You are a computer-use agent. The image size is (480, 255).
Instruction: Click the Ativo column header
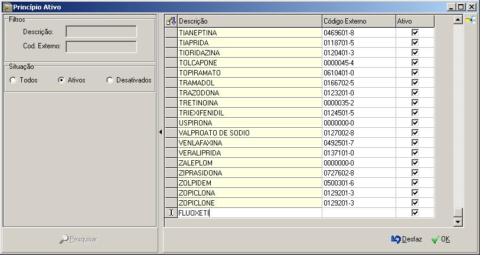coord(415,21)
